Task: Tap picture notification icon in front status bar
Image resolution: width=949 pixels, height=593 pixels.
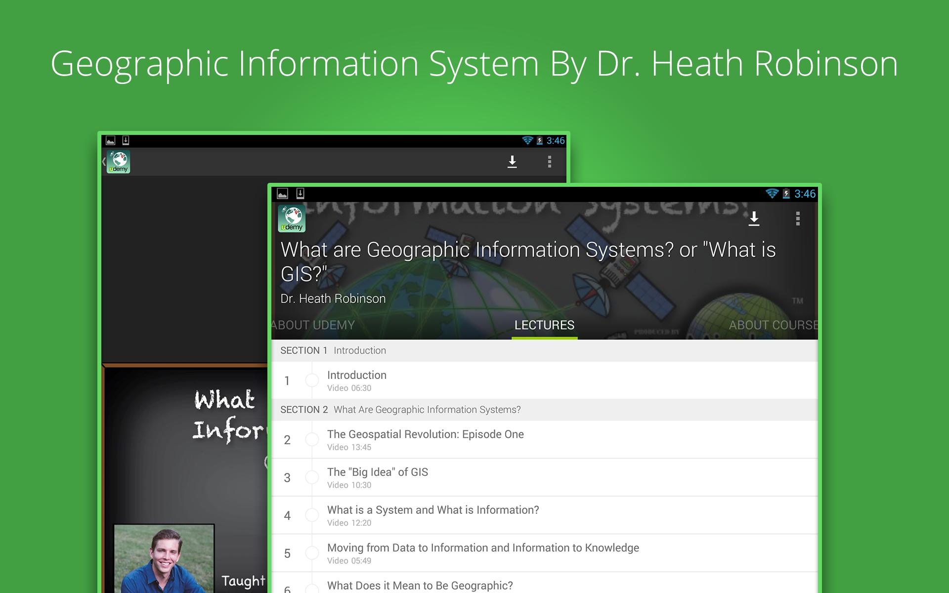Action: (282, 194)
